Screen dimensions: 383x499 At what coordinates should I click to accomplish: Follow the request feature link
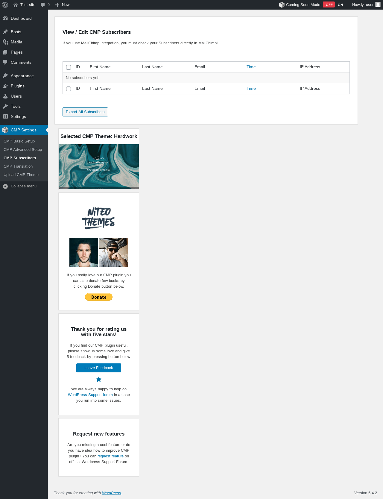pyautogui.click(x=110, y=456)
